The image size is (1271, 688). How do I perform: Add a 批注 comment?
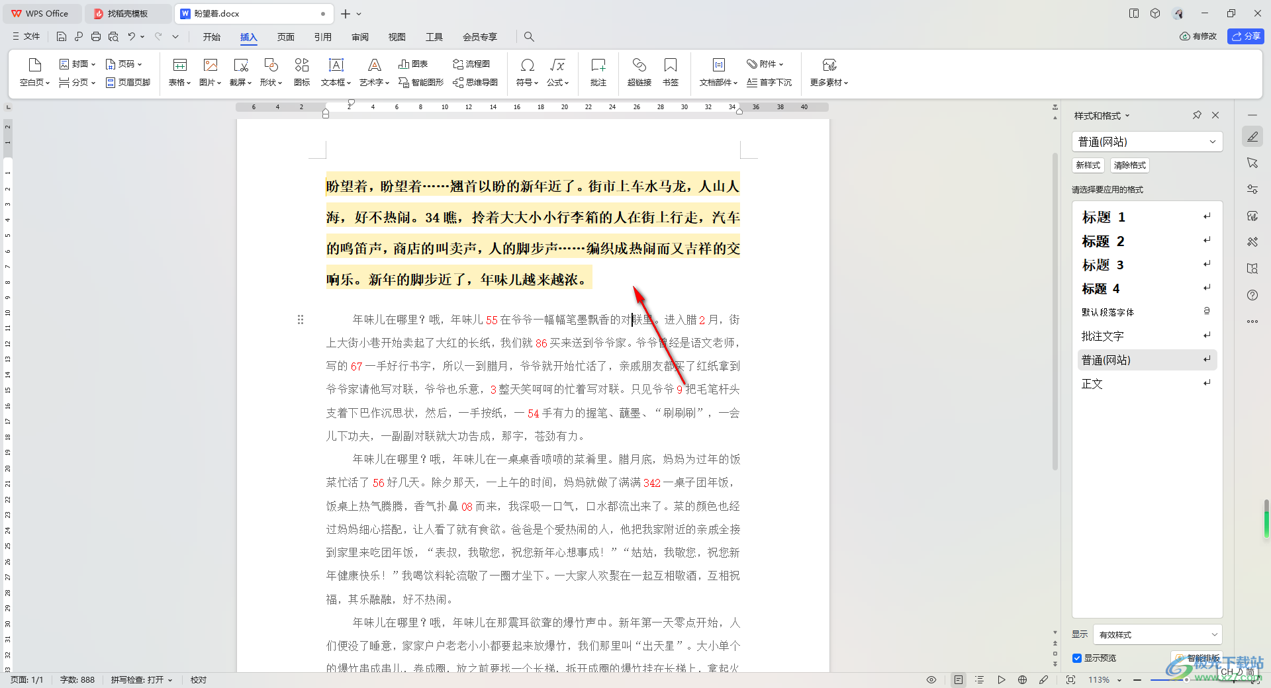point(598,65)
